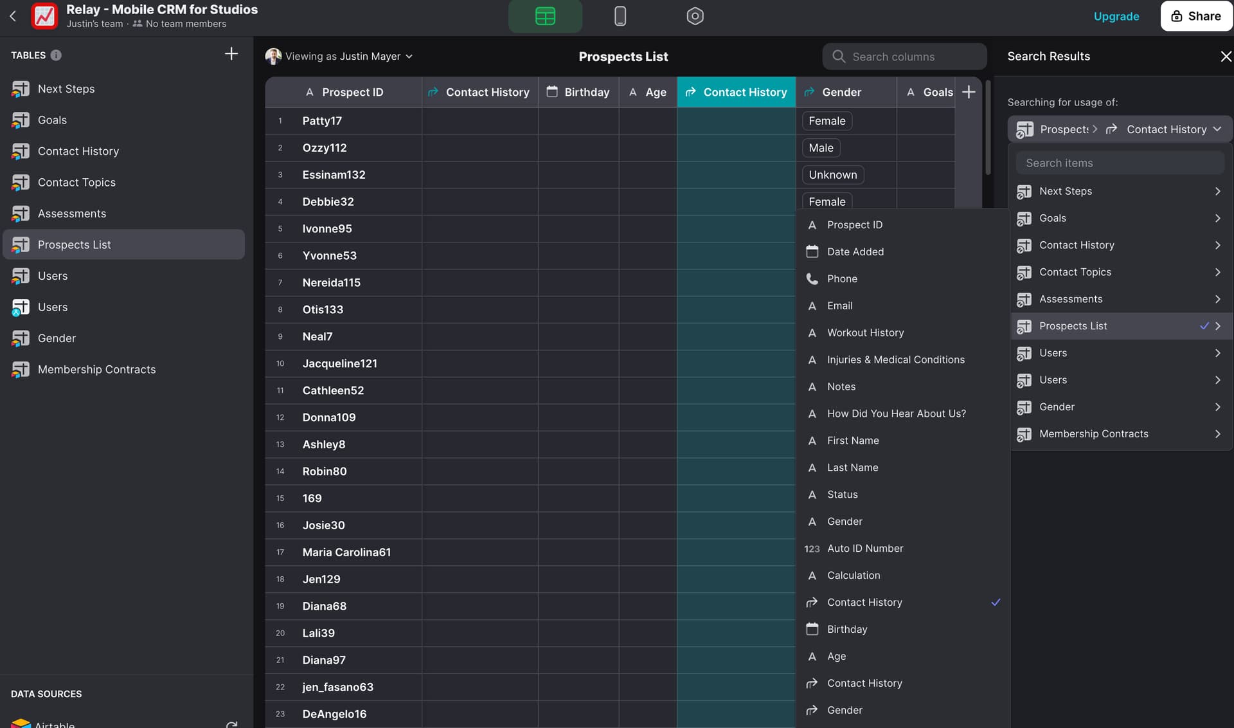
Task: Add new column with plus icon
Action: click(969, 92)
